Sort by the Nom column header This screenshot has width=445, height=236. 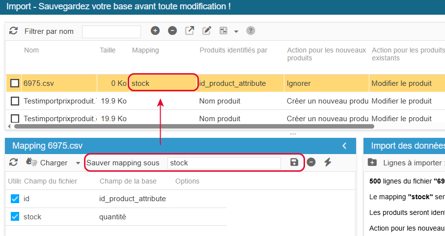(31, 50)
